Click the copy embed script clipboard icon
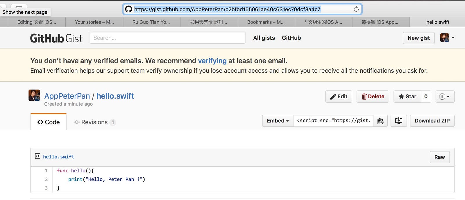465x200 pixels. tap(380, 121)
